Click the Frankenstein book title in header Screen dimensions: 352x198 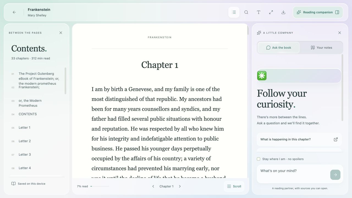tap(39, 10)
